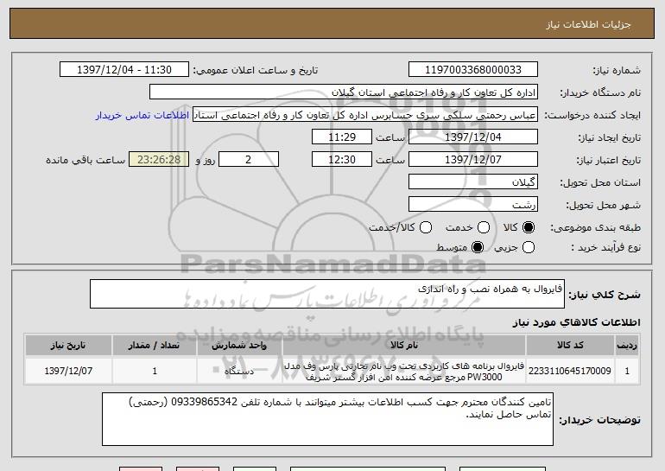Click the remaining days field showing 2
This screenshot has width=665, height=471.
pyautogui.click(x=249, y=160)
